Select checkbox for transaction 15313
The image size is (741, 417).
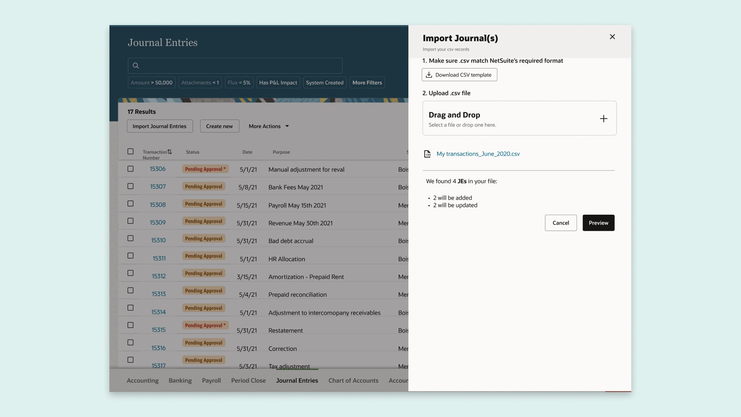pos(130,290)
